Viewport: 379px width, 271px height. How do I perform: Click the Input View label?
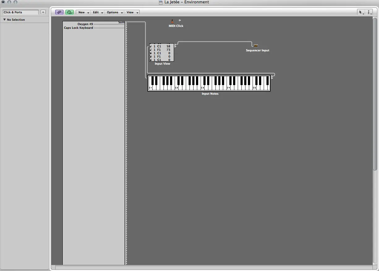[162, 64]
